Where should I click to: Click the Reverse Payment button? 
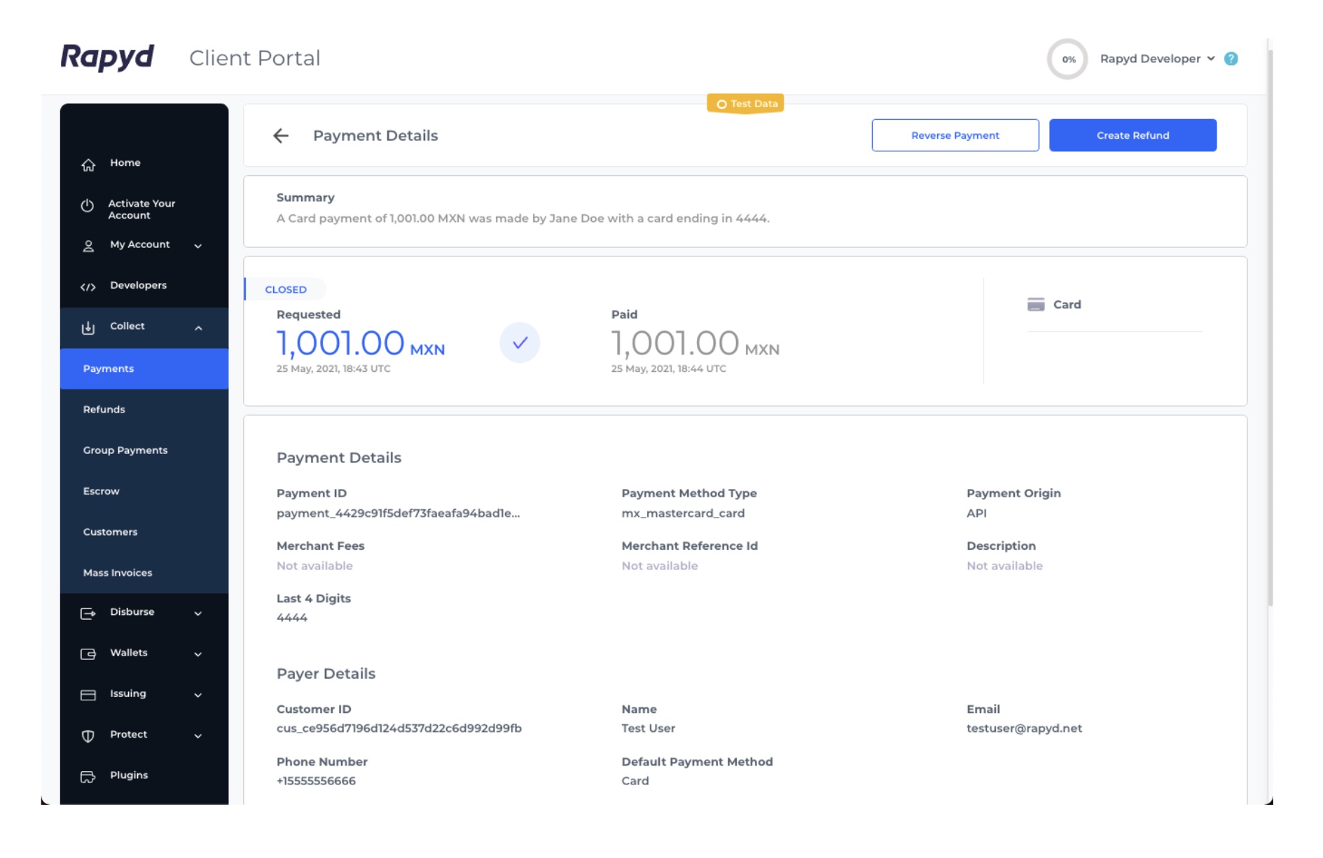click(x=955, y=135)
